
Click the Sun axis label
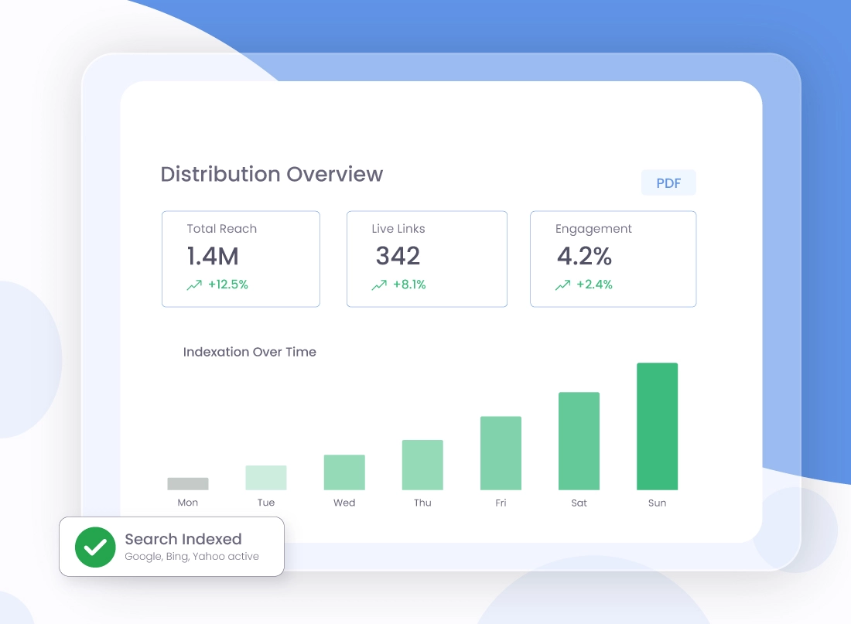pos(657,503)
